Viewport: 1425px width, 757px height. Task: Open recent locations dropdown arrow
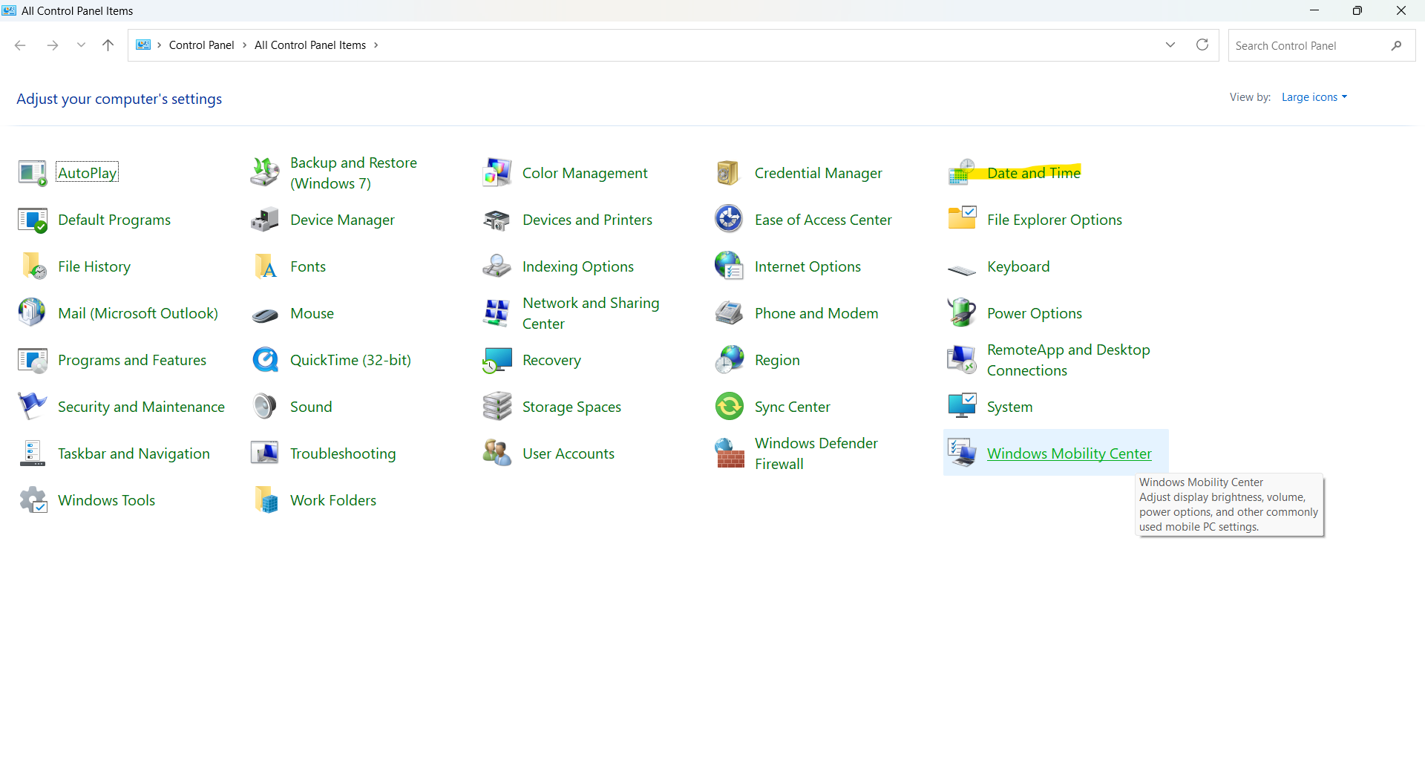click(x=81, y=45)
